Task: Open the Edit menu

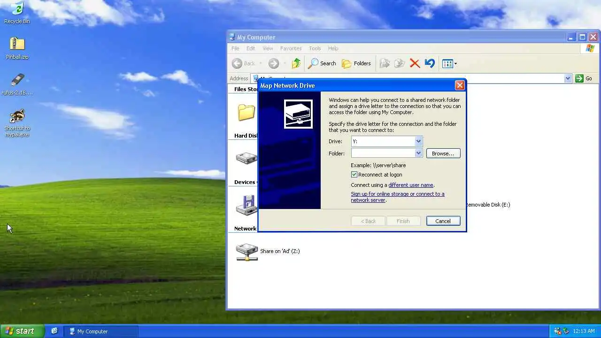Action: [251, 48]
